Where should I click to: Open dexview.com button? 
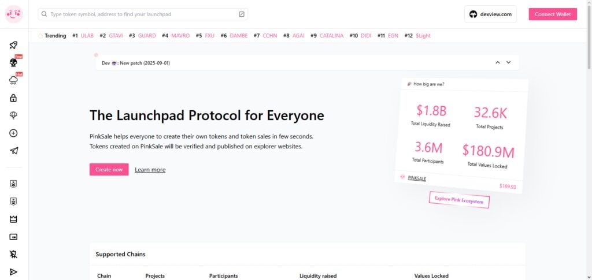[490, 14]
